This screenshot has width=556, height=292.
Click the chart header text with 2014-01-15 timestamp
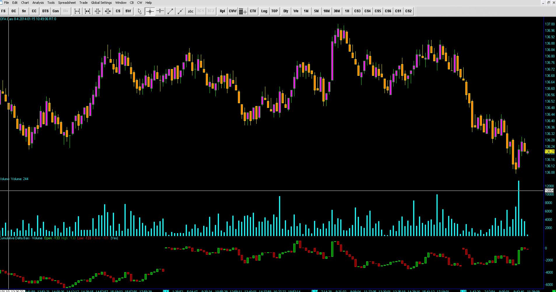(x=28, y=19)
